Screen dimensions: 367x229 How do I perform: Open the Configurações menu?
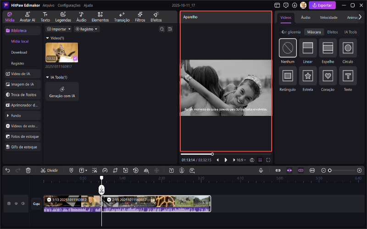point(69,5)
